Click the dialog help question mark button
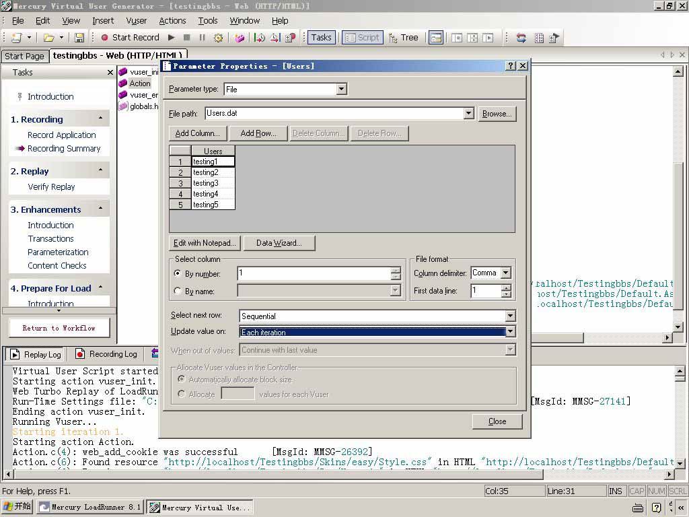Image resolution: width=689 pixels, height=517 pixels. pyautogui.click(x=511, y=66)
